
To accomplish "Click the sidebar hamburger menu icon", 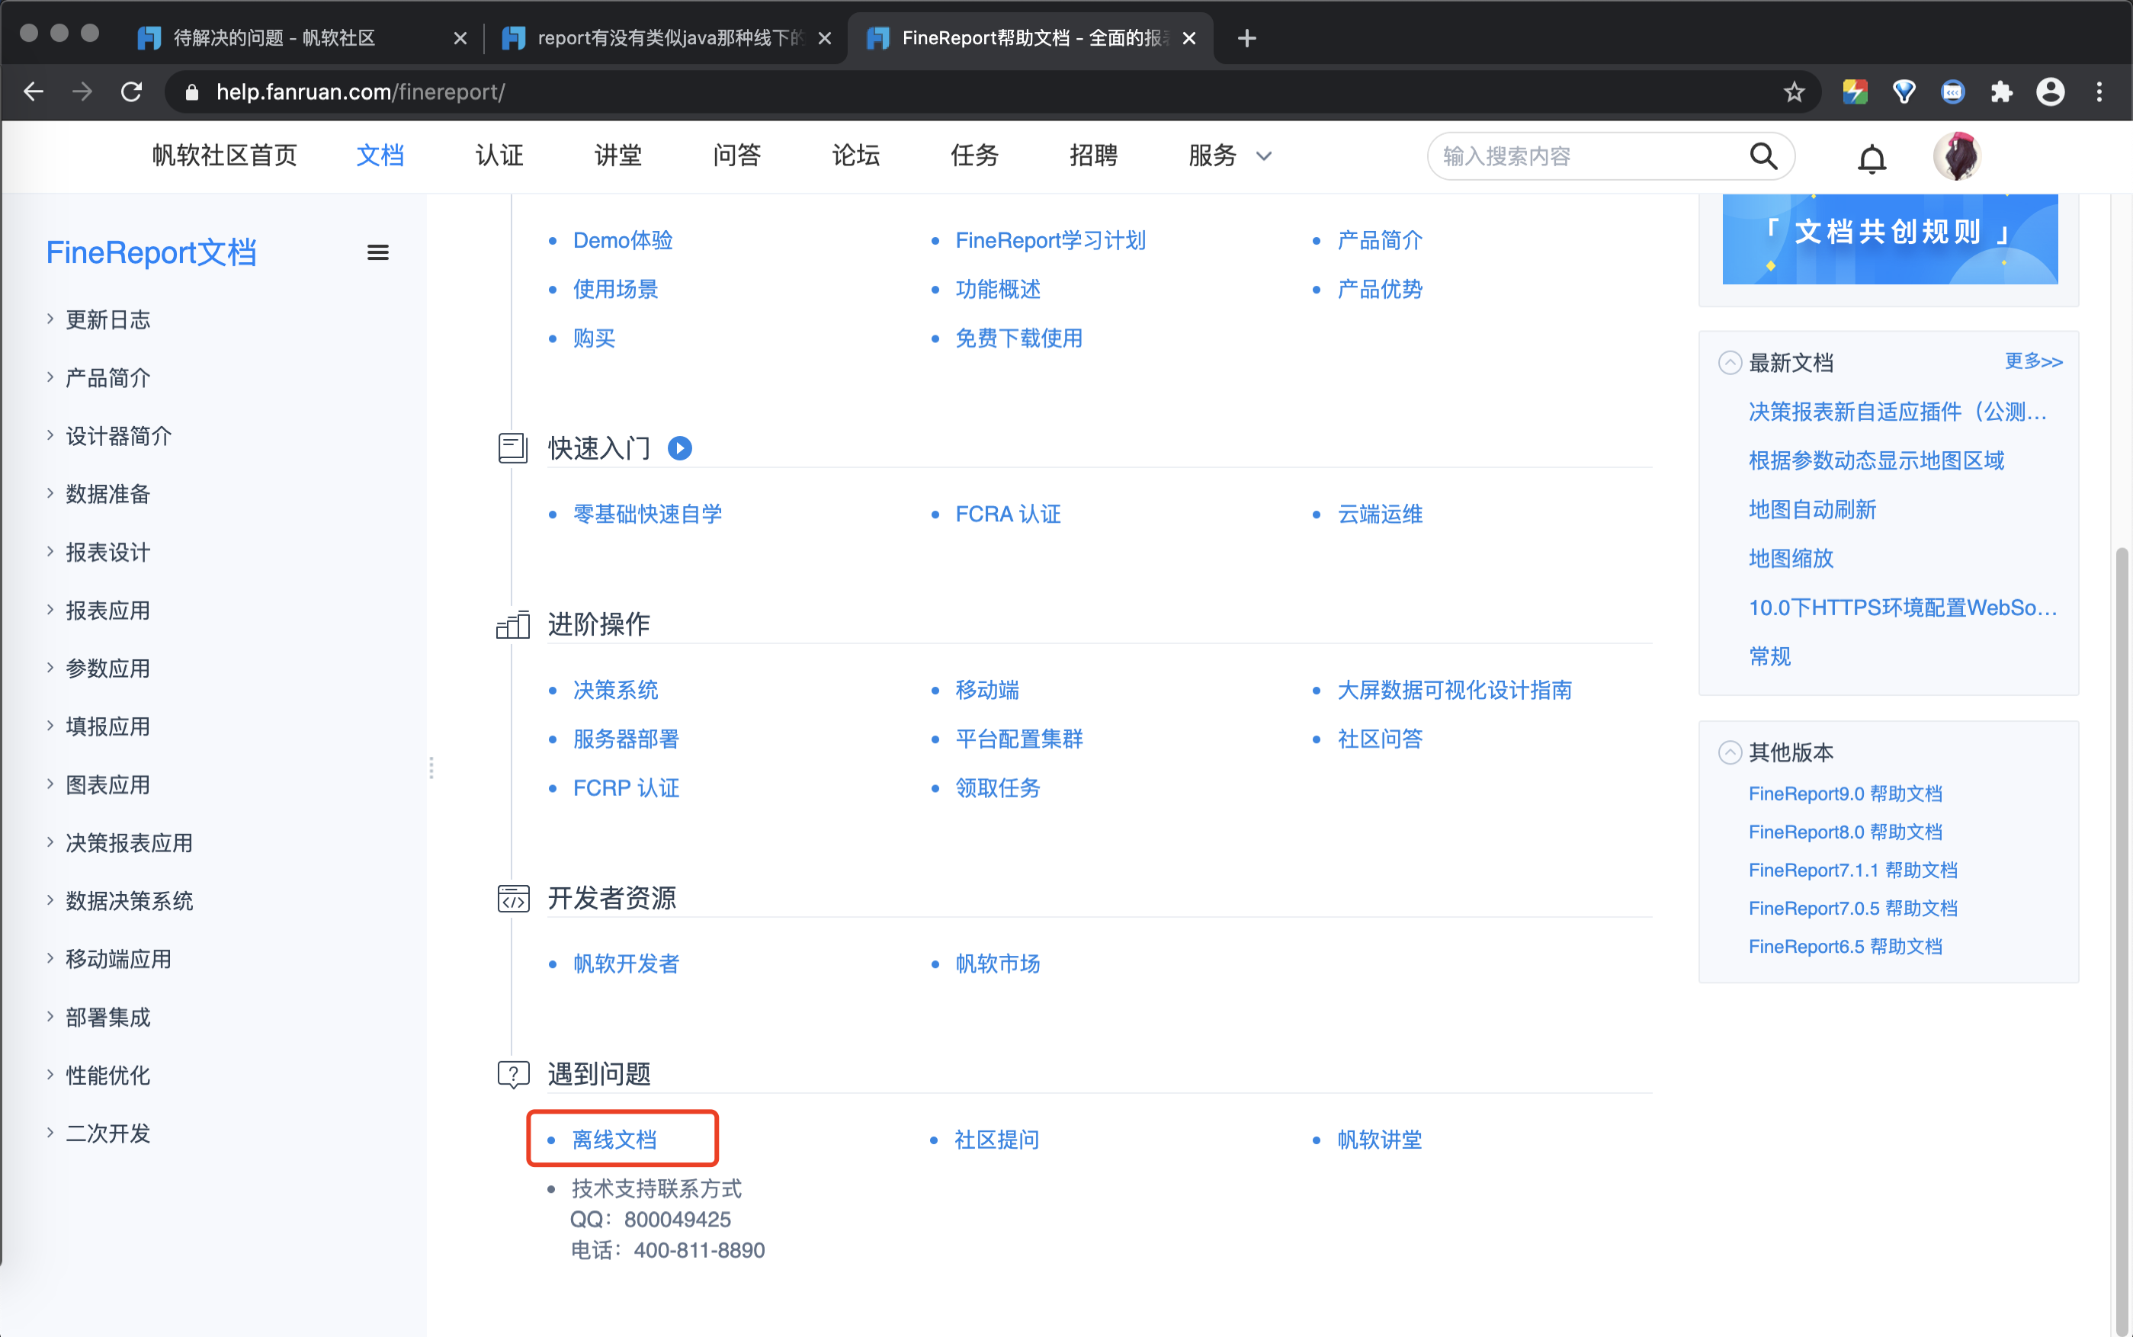I will [377, 253].
